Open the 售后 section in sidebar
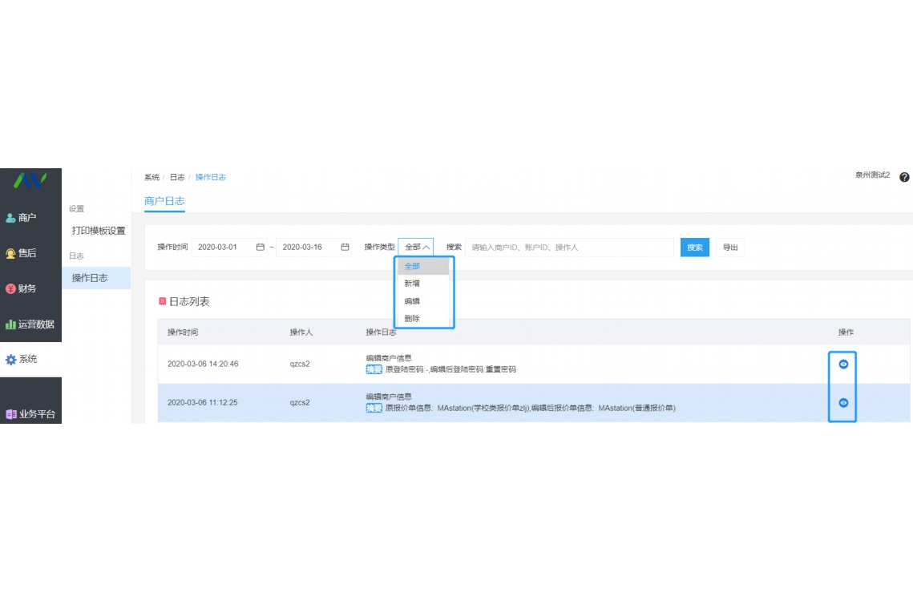 click(22, 253)
